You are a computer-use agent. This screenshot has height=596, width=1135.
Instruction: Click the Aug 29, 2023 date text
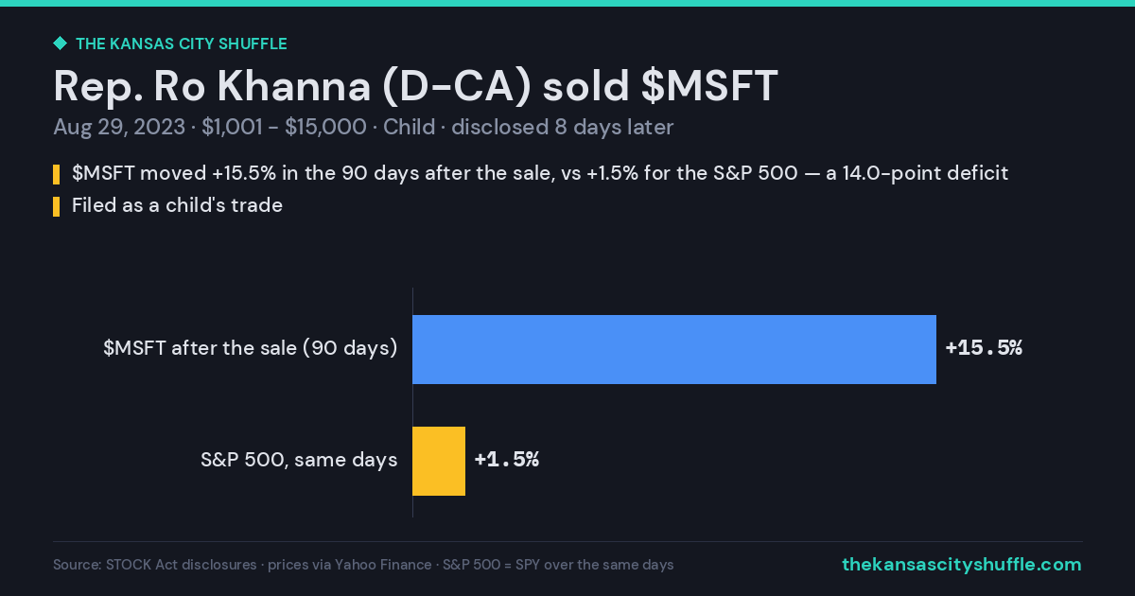119,128
